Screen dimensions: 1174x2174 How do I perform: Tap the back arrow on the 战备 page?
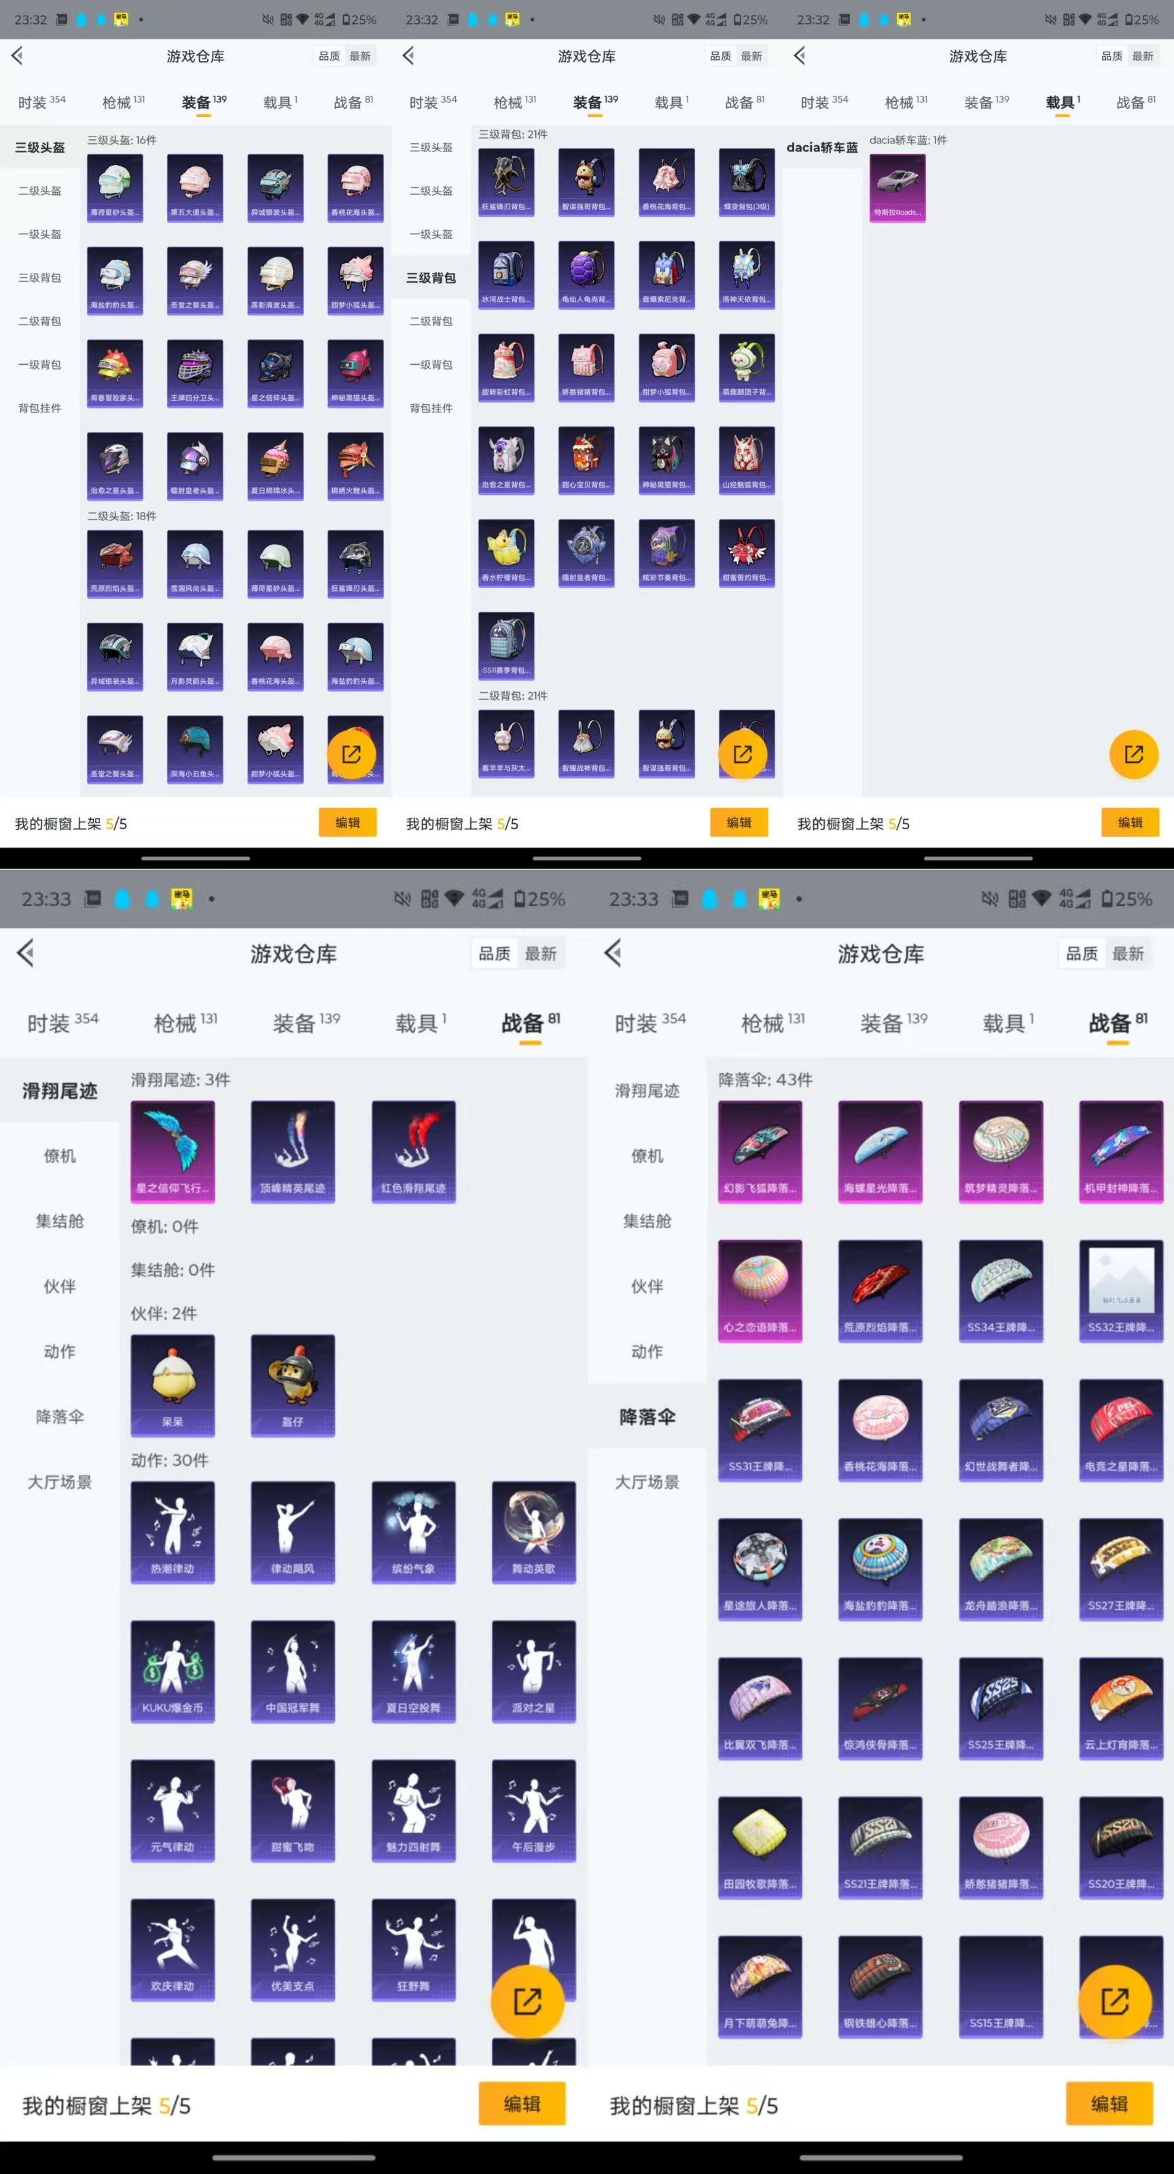pos(26,954)
